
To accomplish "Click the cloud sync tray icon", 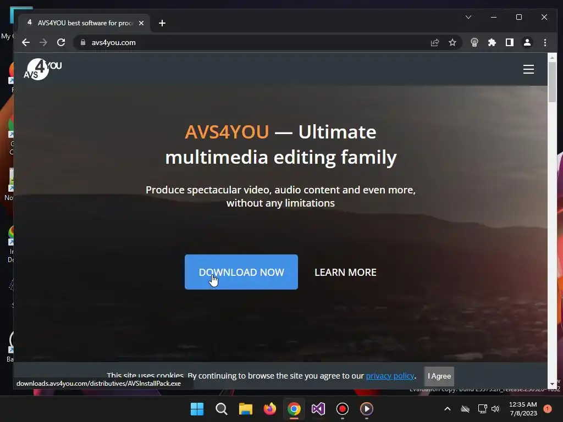I will (465, 409).
